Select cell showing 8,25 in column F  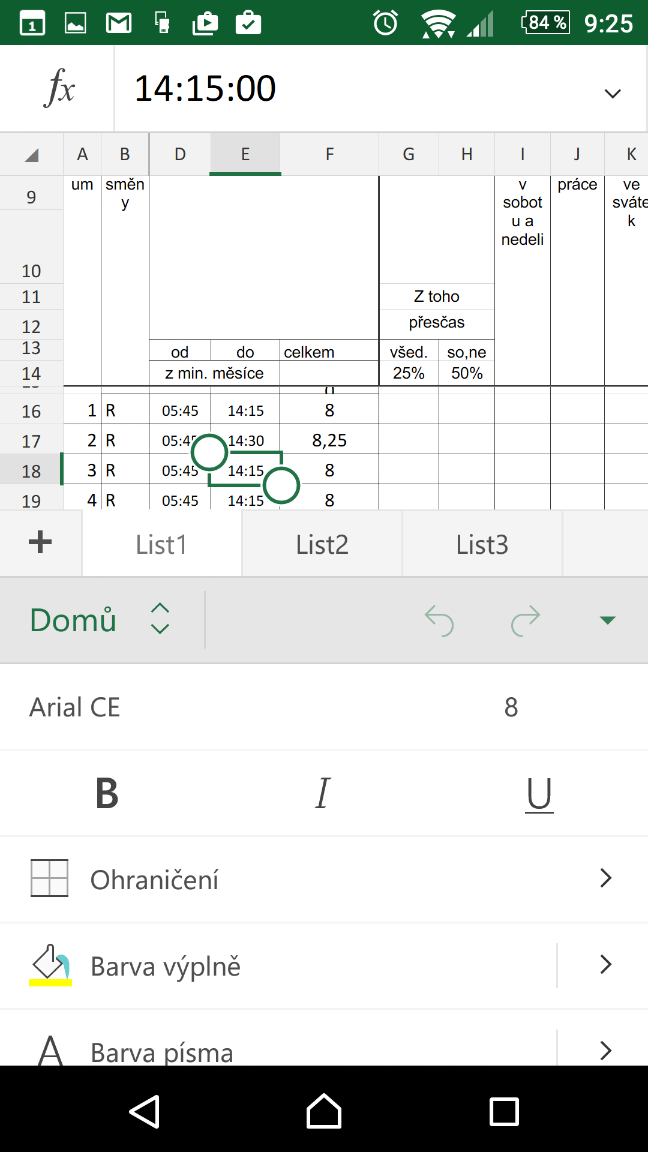tap(329, 440)
